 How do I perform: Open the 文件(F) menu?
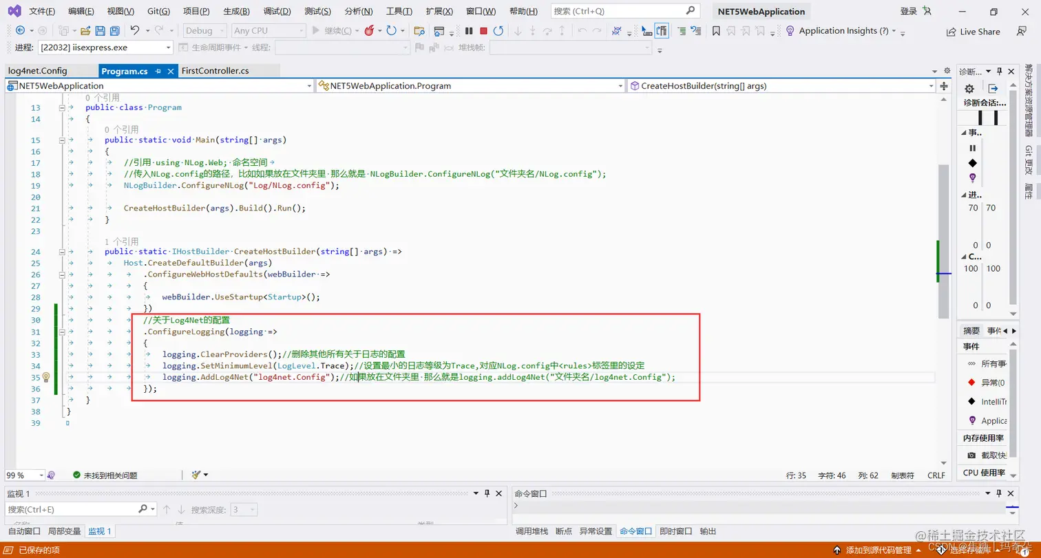click(x=42, y=12)
